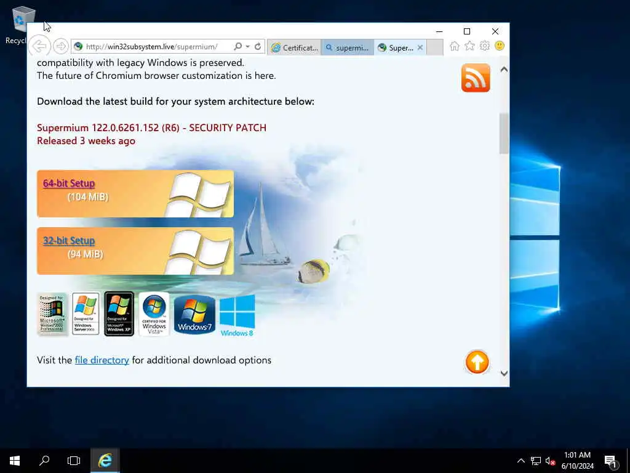This screenshot has height=473, width=630.
Task: Open Favorites star icon
Action: tap(469, 46)
